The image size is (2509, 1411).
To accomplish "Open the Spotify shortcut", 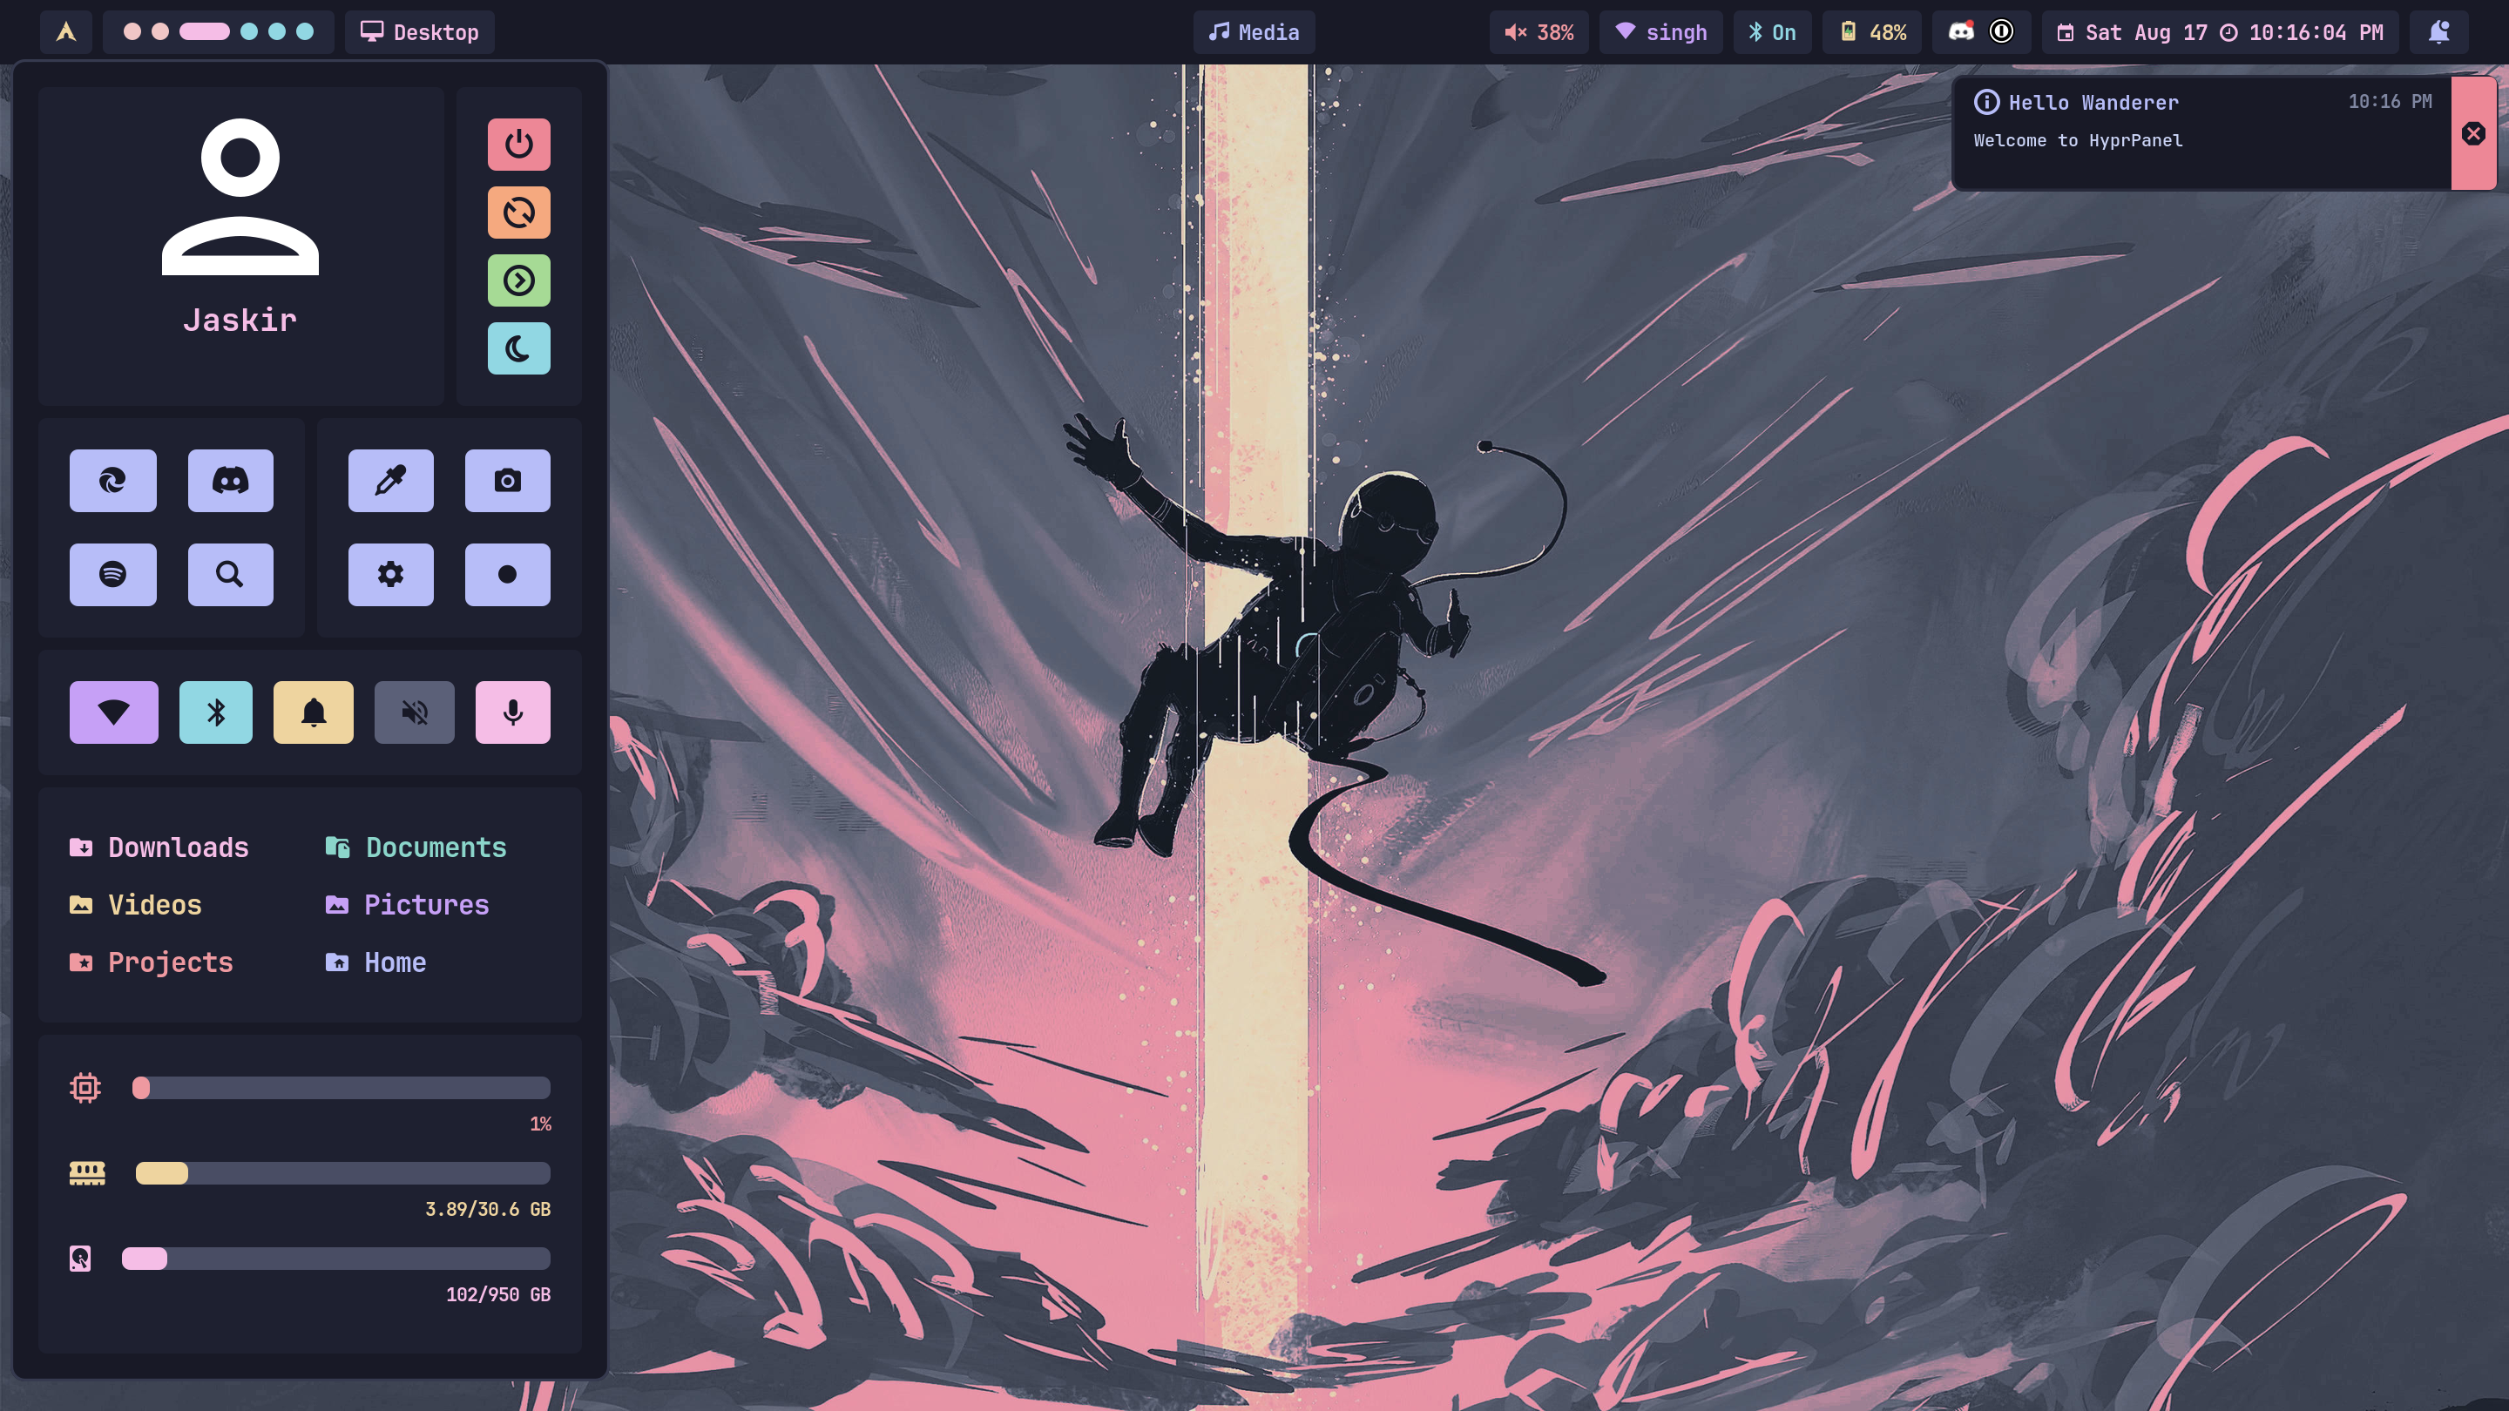I will (113, 575).
